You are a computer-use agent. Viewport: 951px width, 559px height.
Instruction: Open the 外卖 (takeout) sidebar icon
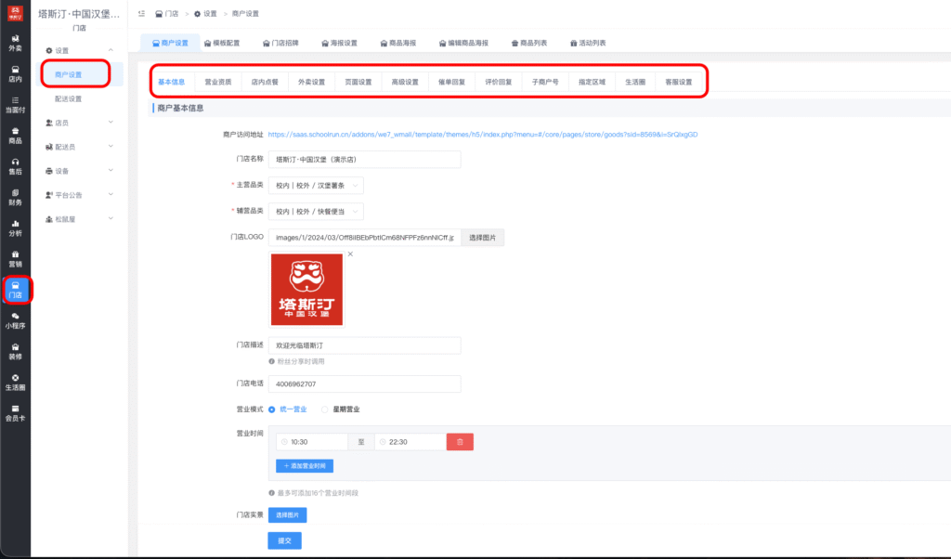click(x=13, y=45)
